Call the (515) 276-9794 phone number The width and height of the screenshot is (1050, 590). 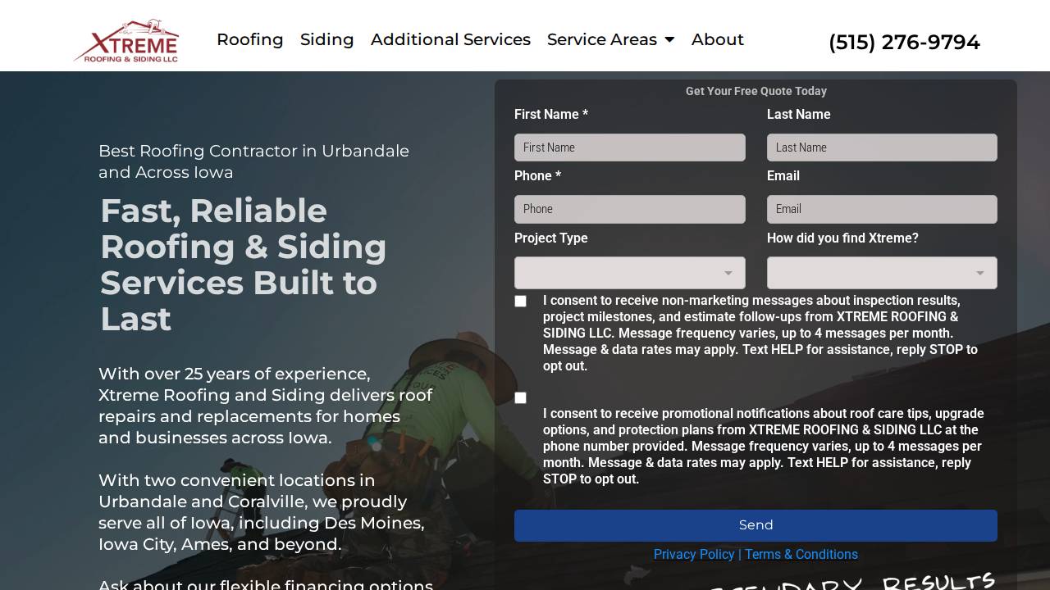pyautogui.click(x=904, y=42)
